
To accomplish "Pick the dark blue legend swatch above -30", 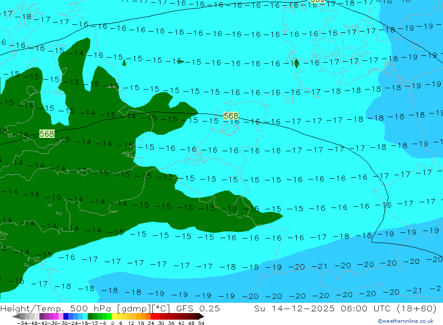I will coord(66,316).
